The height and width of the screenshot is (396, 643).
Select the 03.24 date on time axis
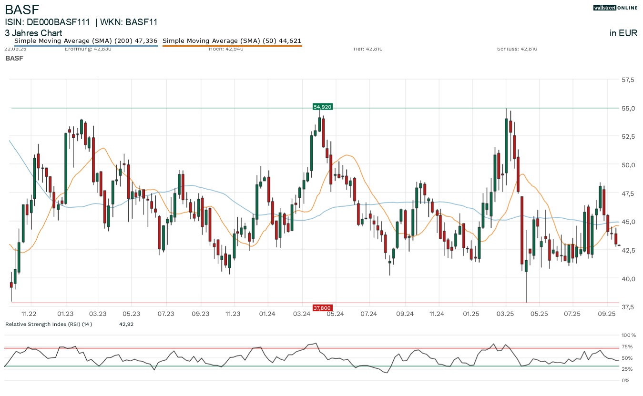(302, 314)
